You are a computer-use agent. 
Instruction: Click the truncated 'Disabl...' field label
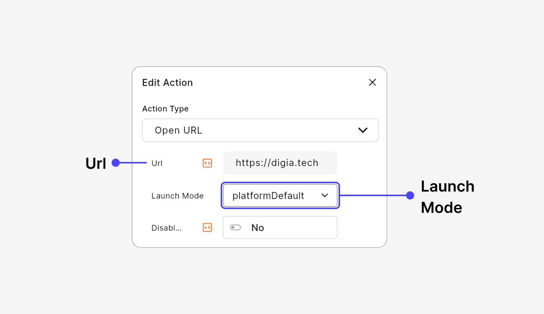coord(166,228)
